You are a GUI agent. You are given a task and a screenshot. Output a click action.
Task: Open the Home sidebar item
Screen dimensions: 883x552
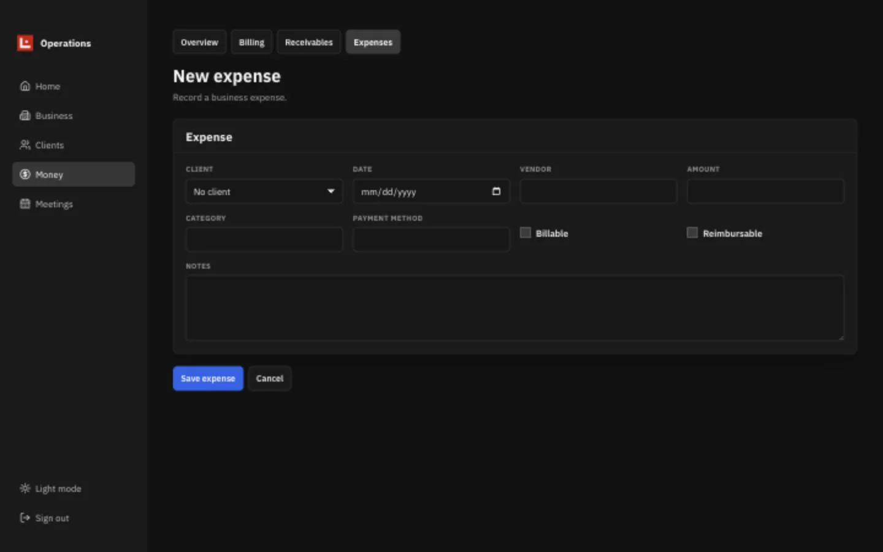pyautogui.click(x=74, y=86)
